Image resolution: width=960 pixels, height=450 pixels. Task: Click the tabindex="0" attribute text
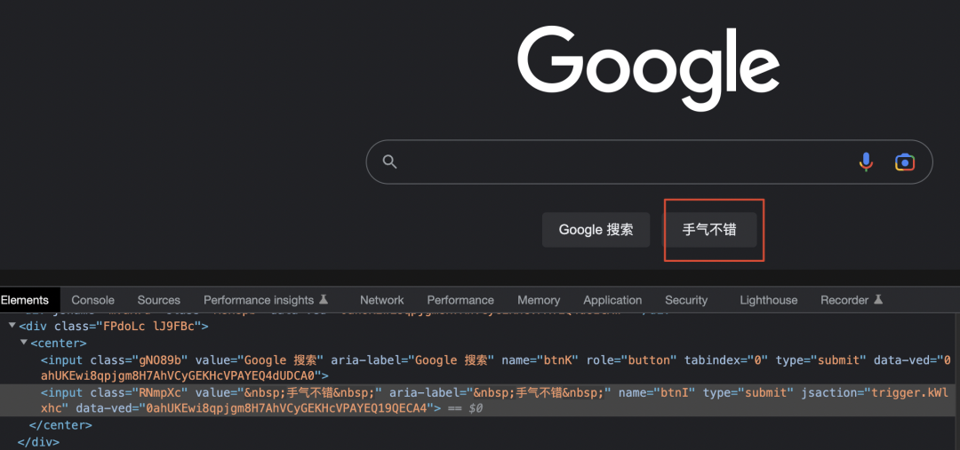pyautogui.click(x=726, y=360)
